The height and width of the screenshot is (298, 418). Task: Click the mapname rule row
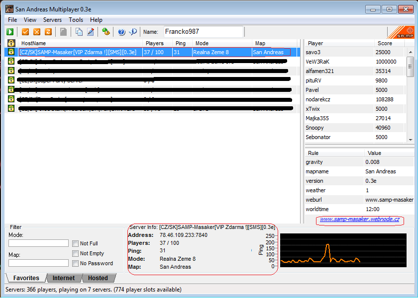(x=360, y=171)
